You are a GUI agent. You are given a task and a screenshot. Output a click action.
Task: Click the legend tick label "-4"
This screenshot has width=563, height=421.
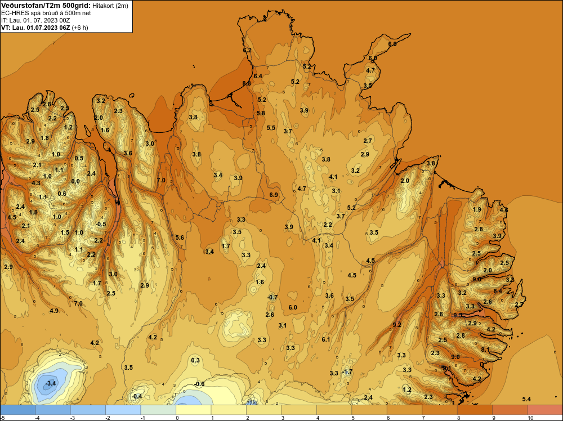pyautogui.click(x=37, y=418)
